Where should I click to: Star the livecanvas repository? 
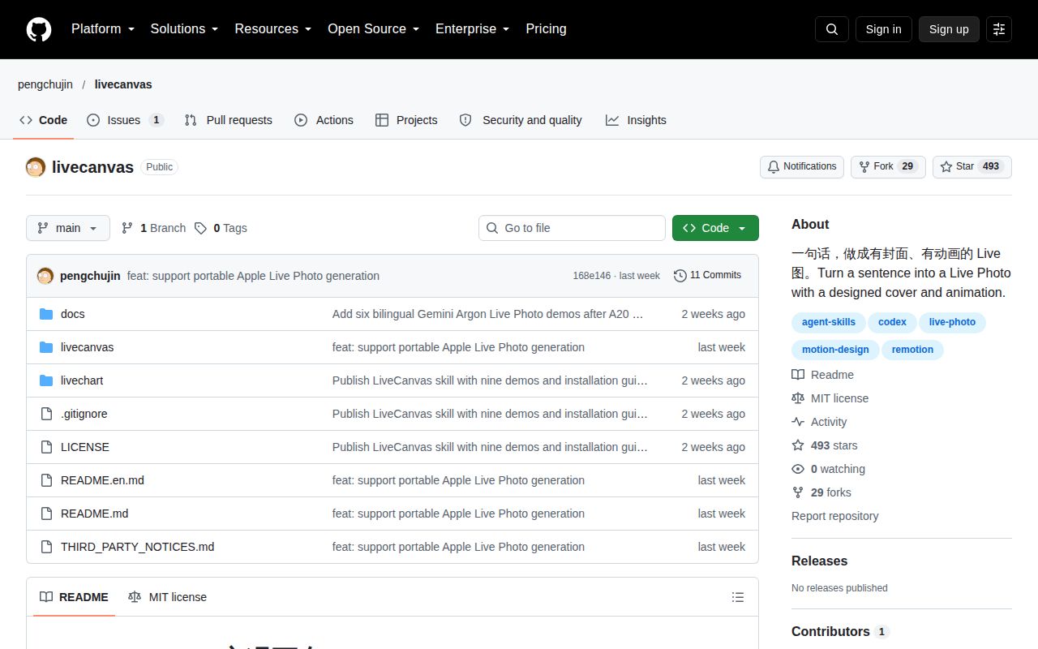tap(972, 166)
